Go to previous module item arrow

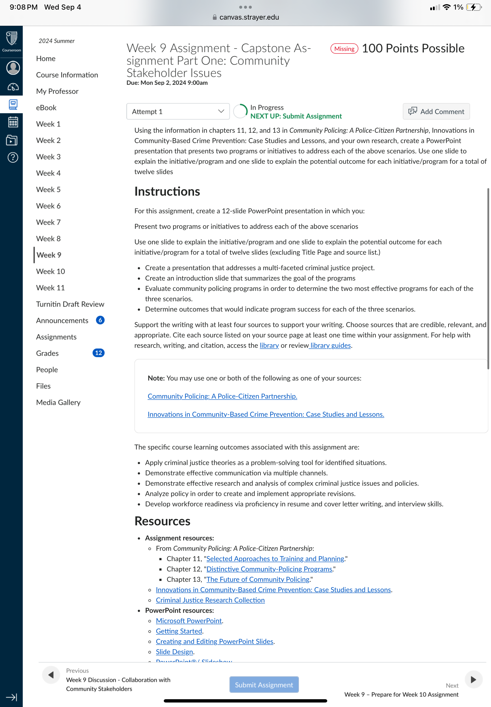click(51, 675)
